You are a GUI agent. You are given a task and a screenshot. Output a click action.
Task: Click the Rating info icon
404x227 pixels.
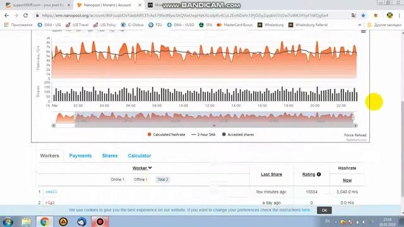point(319,174)
